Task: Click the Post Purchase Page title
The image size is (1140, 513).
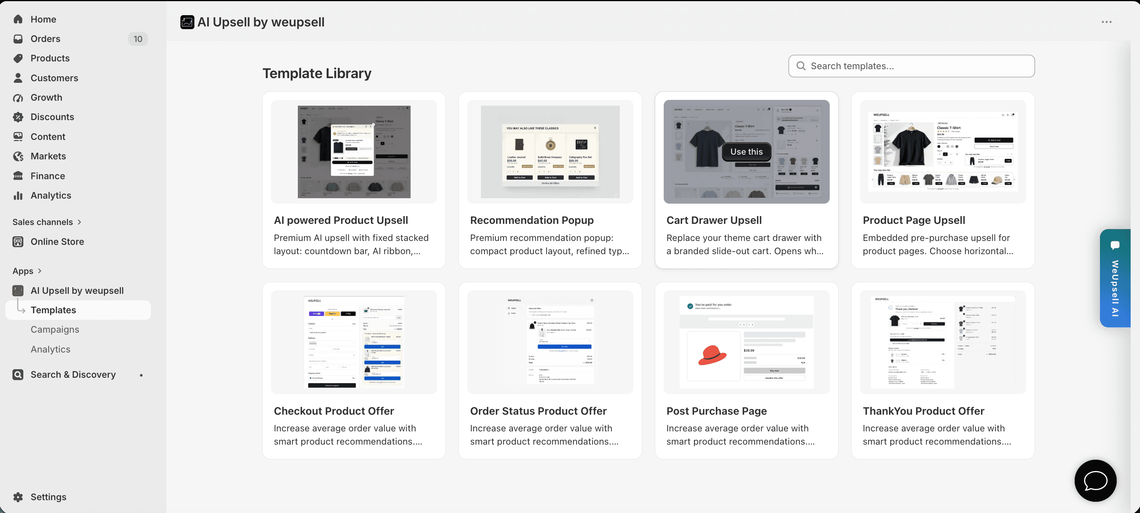Action: [x=717, y=411]
